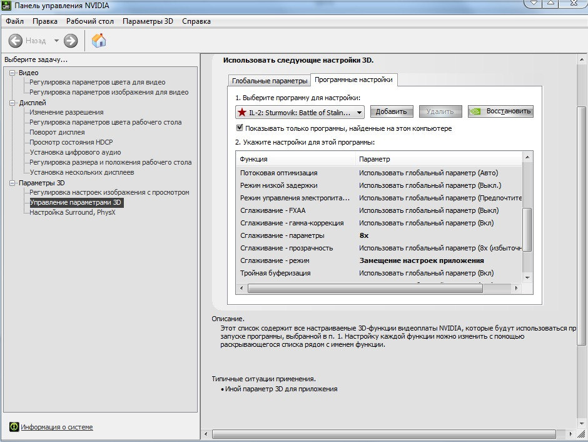Click main panel scroll up arrow

pos(582,59)
